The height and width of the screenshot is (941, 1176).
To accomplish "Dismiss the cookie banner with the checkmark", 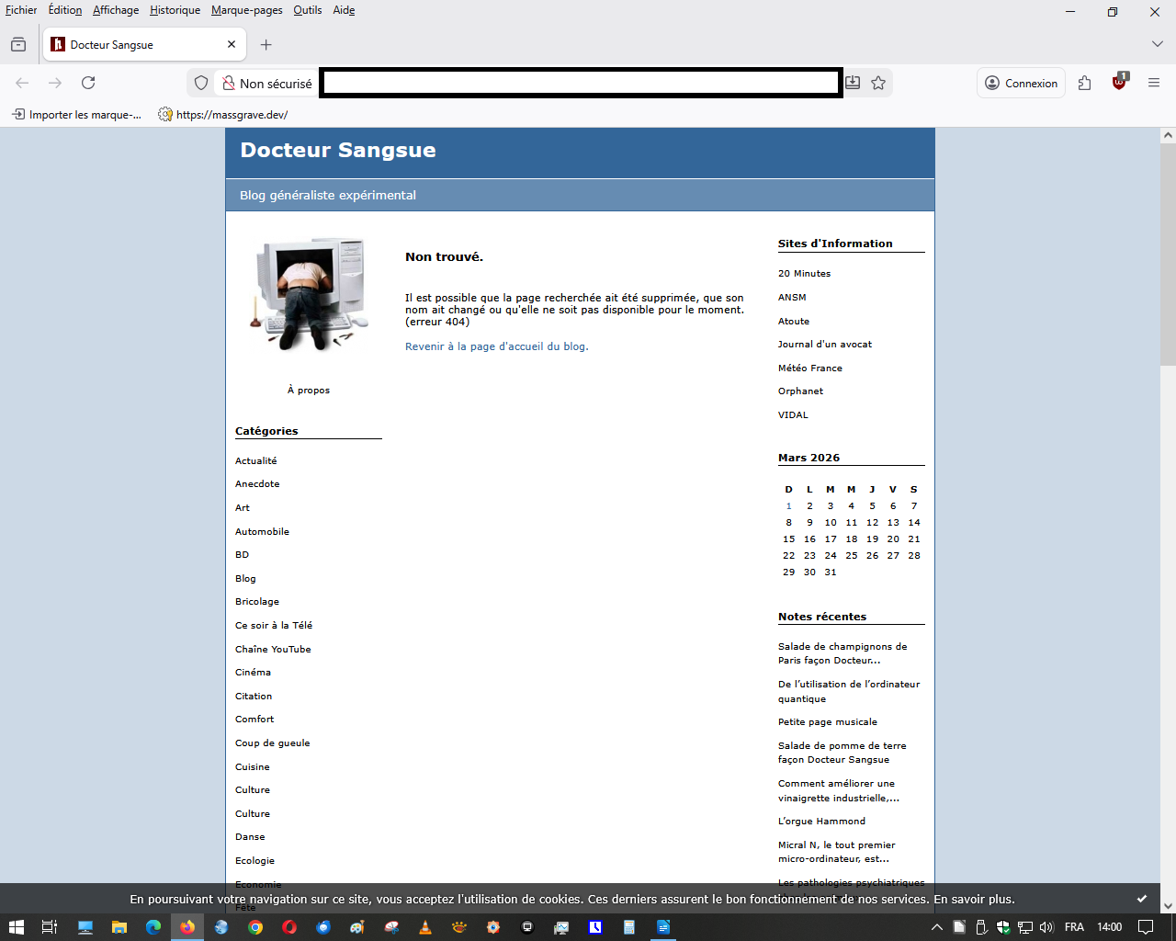I will (x=1142, y=899).
